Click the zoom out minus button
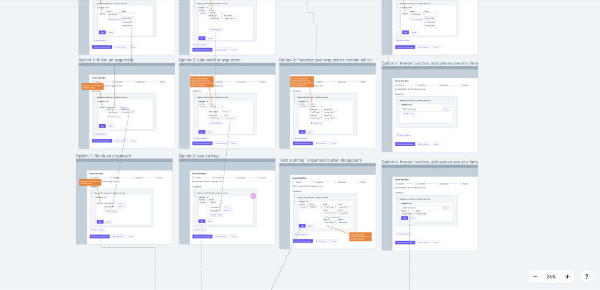Screen dimensions: 600x290 click(536, 277)
